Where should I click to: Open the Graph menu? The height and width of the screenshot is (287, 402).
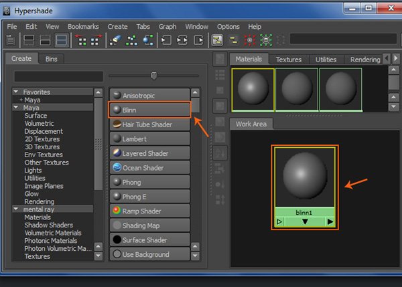[167, 27]
